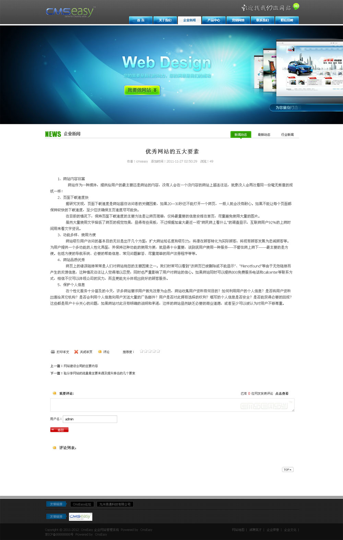Click 点击查看 to view comments

tap(282, 394)
